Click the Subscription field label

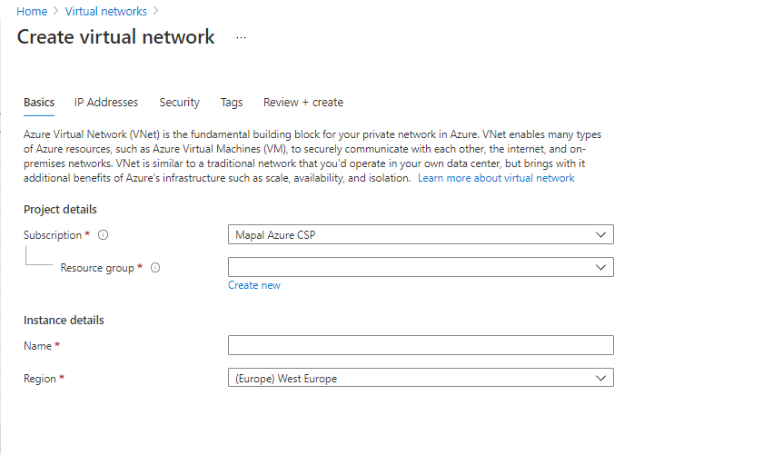coord(53,235)
